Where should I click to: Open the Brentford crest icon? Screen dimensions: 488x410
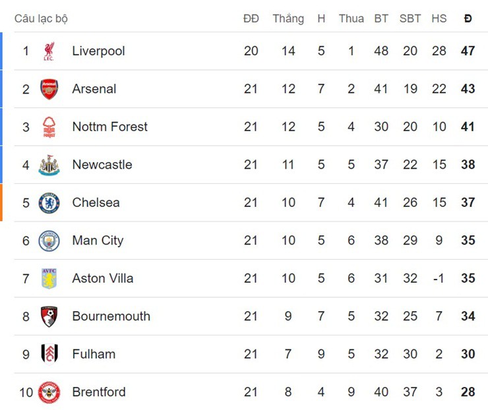coord(49,392)
